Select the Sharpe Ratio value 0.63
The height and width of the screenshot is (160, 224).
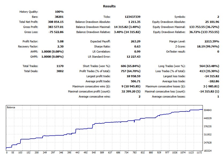click(x=137, y=46)
